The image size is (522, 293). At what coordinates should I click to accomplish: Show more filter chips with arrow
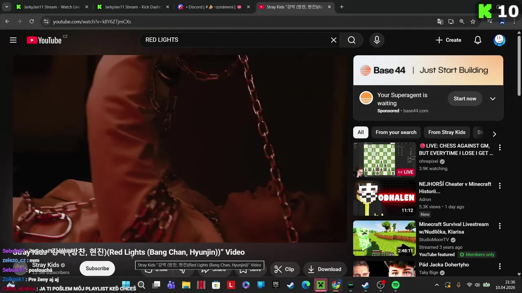[x=494, y=134]
